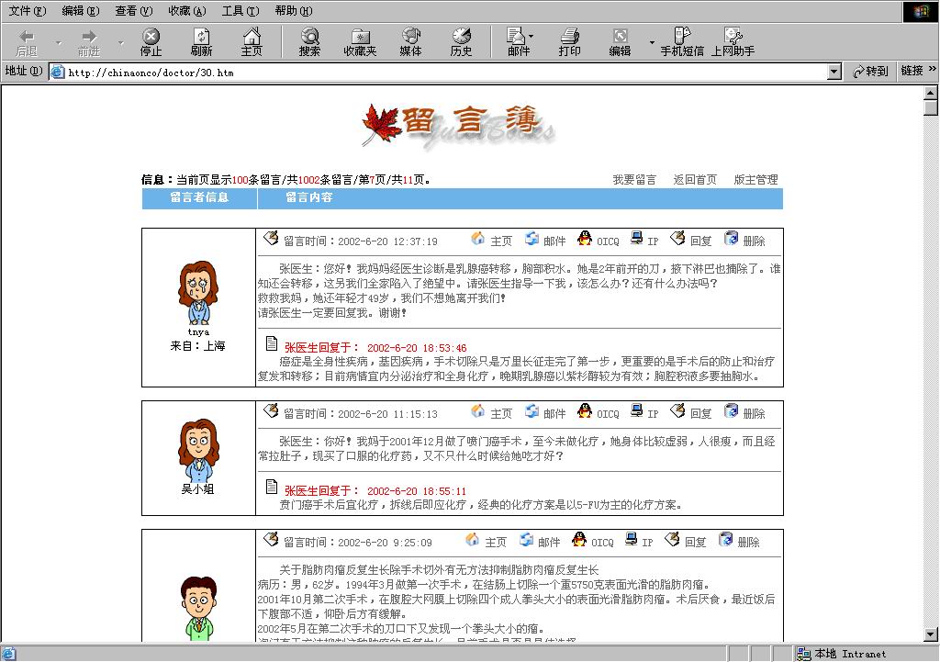Open the Search (搜索) pane
Screen dimensions: 940x662
(309, 42)
